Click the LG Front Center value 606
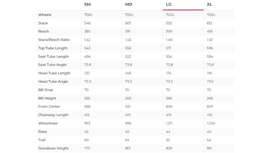Image resolution: width=271 pixels, height=153 pixels. [169, 106]
